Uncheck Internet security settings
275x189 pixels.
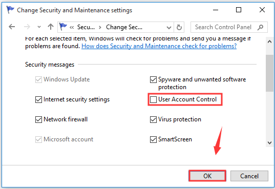pyautogui.click(x=38, y=99)
